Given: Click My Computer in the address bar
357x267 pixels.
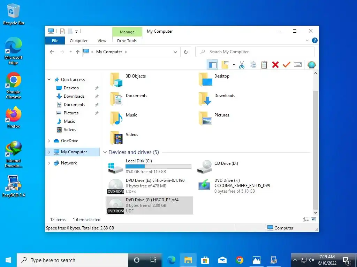Looking at the screenshot, I should [109, 52].
